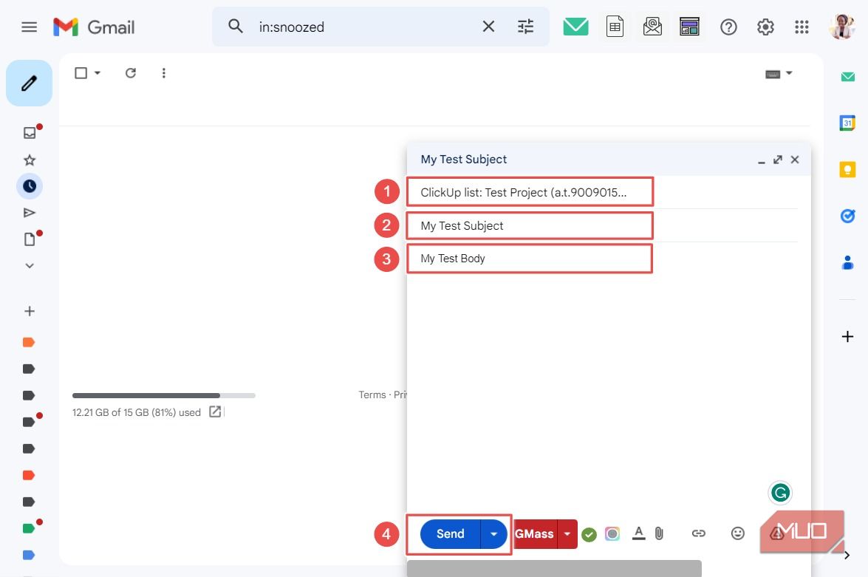Viewport: 868px width, 577px height.
Task: Click the subject field My Test Subject
Action: pos(530,226)
